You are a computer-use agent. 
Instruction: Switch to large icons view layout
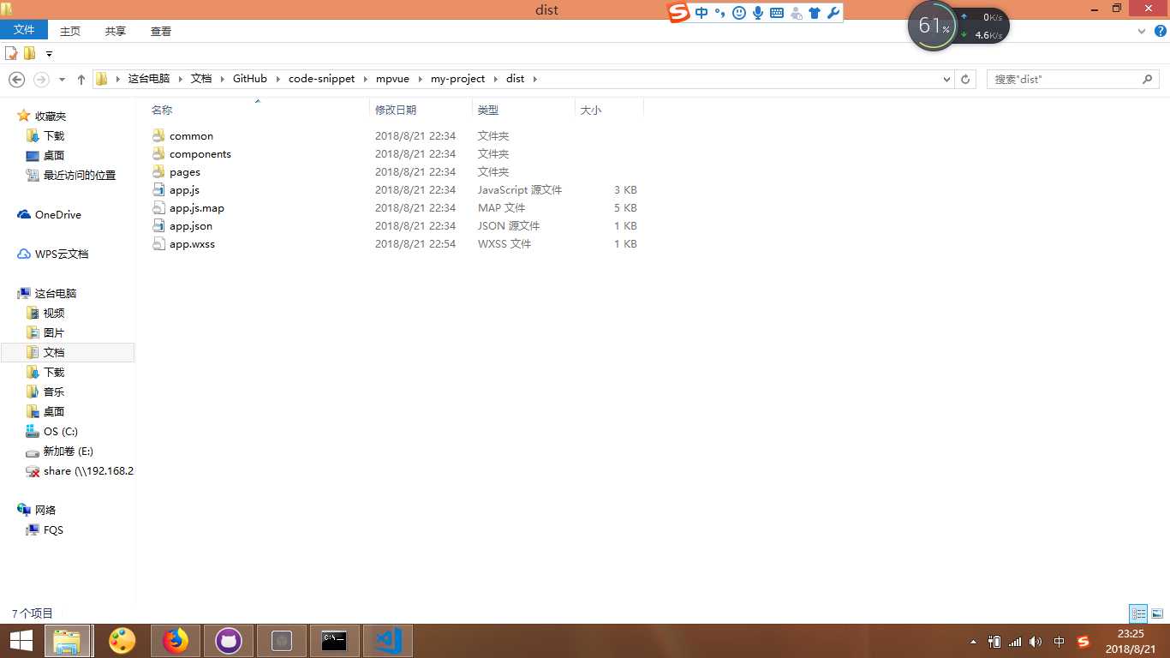(x=1157, y=613)
